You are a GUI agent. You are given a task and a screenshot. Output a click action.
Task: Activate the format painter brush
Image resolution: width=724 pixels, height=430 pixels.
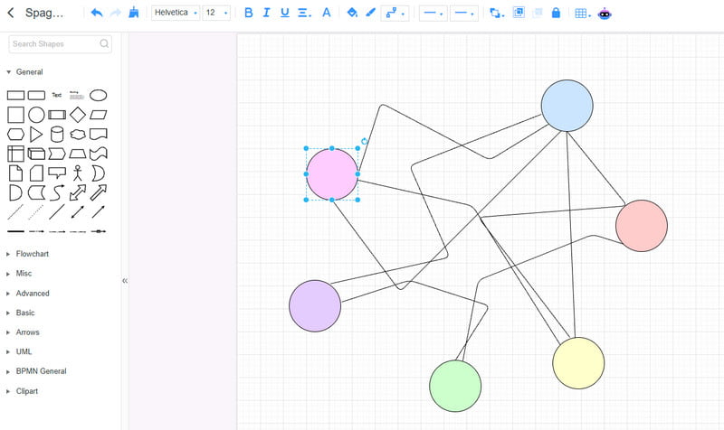pyautogui.click(x=133, y=13)
